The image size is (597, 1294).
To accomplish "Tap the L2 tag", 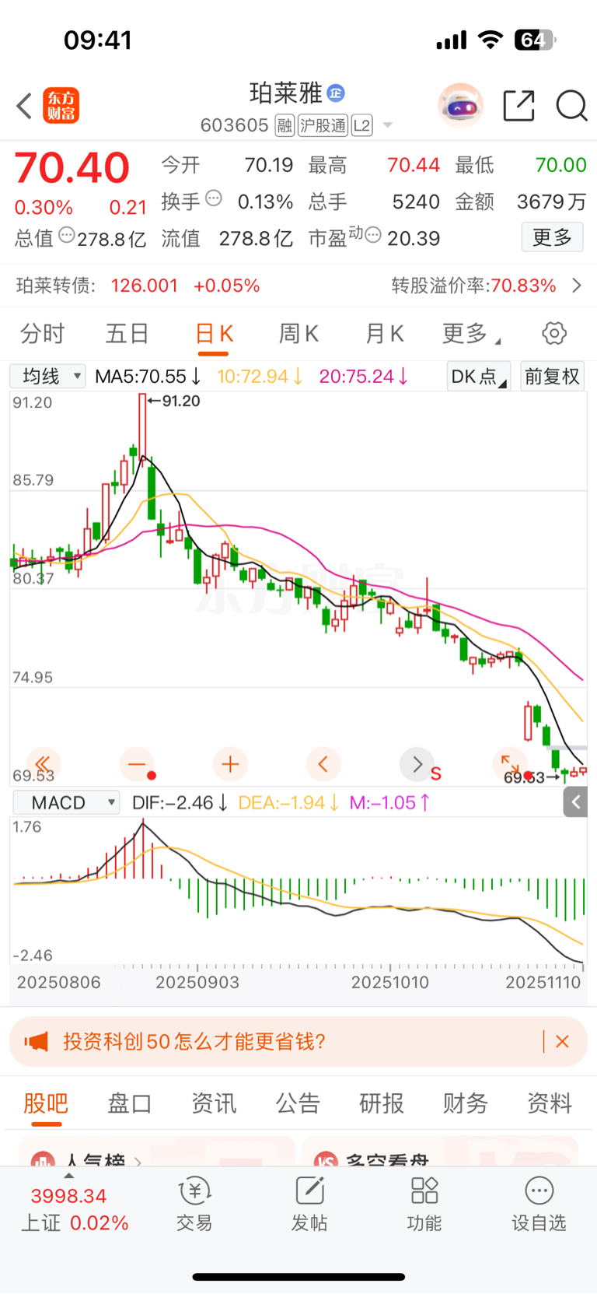I will (x=362, y=125).
